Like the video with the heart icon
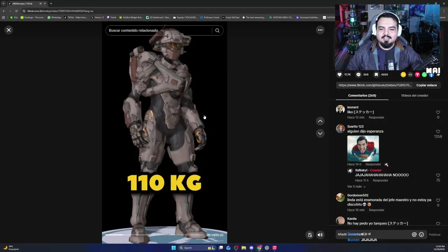This screenshot has height=252, width=448. (x=339, y=75)
